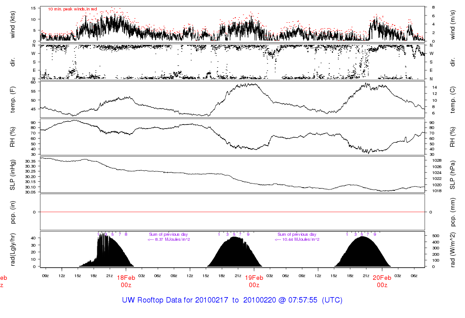The height and width of the screenshot is (318, 465).
Task: Click the 'temp. (C)' axis label
Action: 453,99
